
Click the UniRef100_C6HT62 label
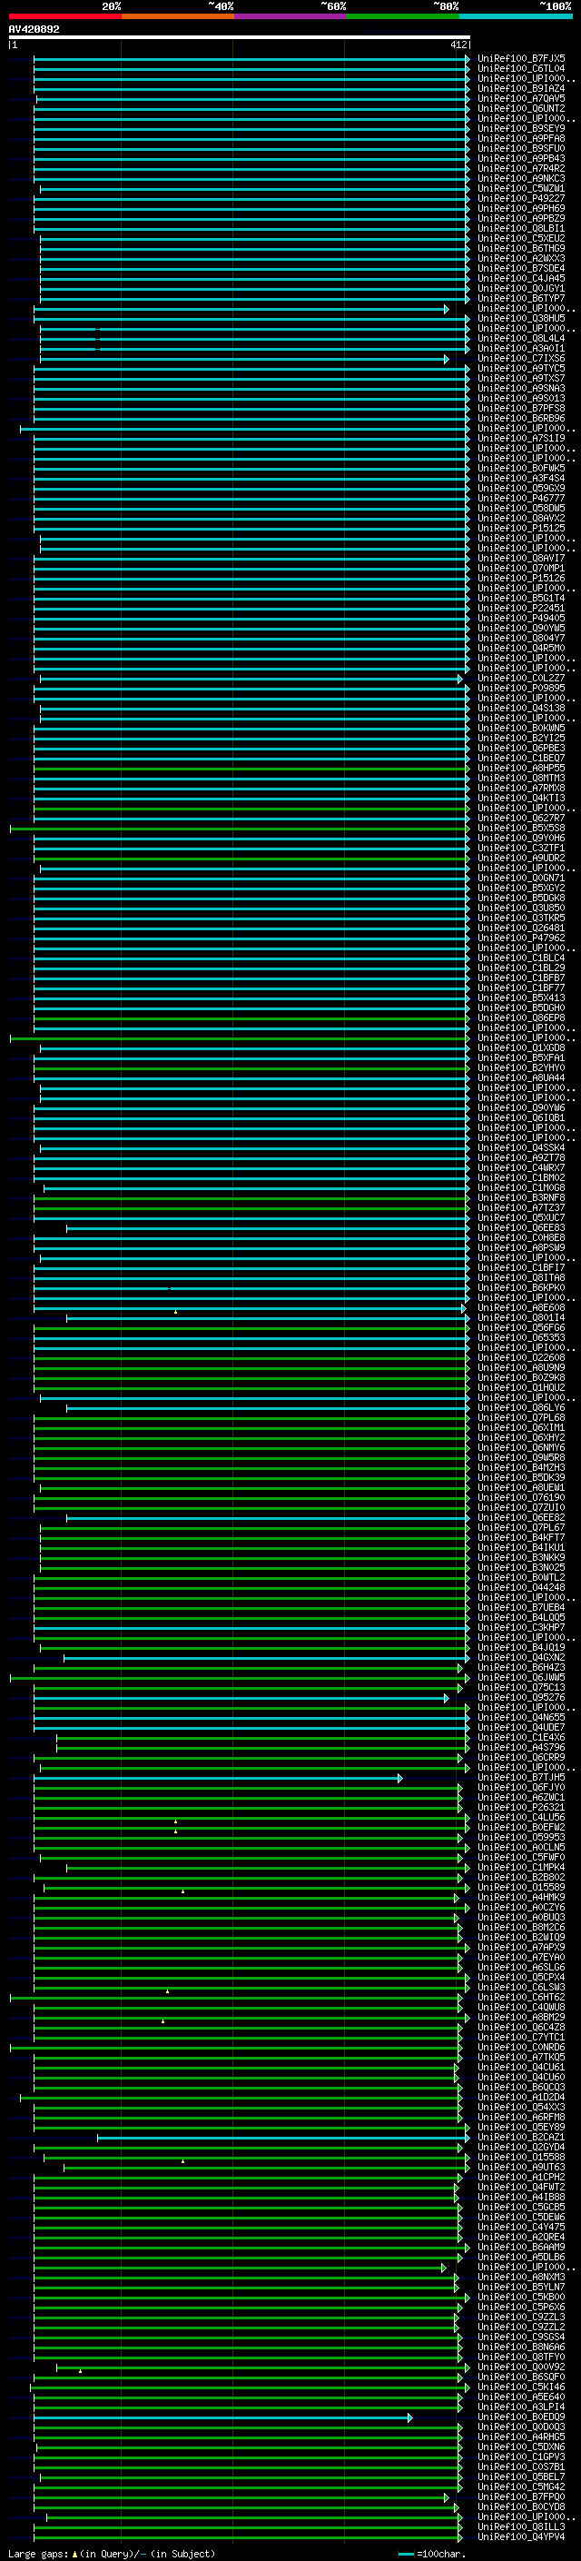pos(521,1999)
